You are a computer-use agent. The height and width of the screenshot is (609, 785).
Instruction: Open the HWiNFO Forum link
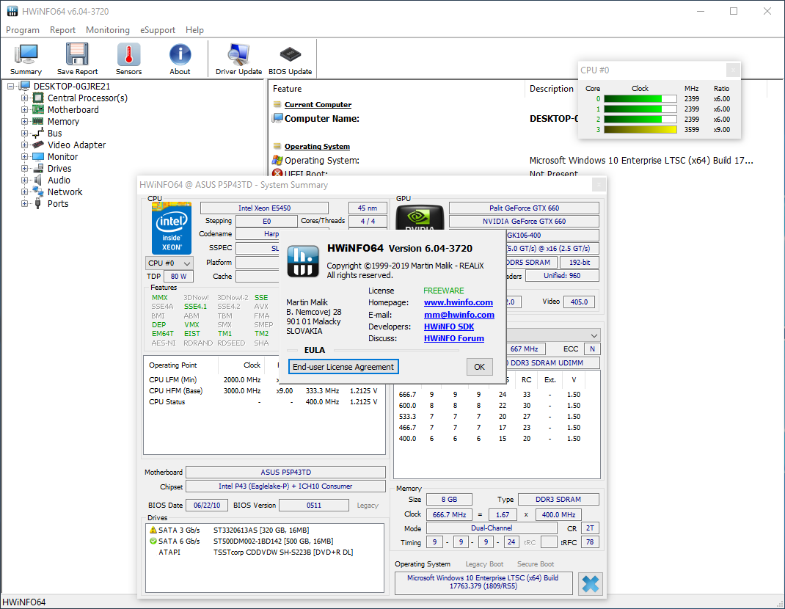pyautogui.click(x=453, y=338)
